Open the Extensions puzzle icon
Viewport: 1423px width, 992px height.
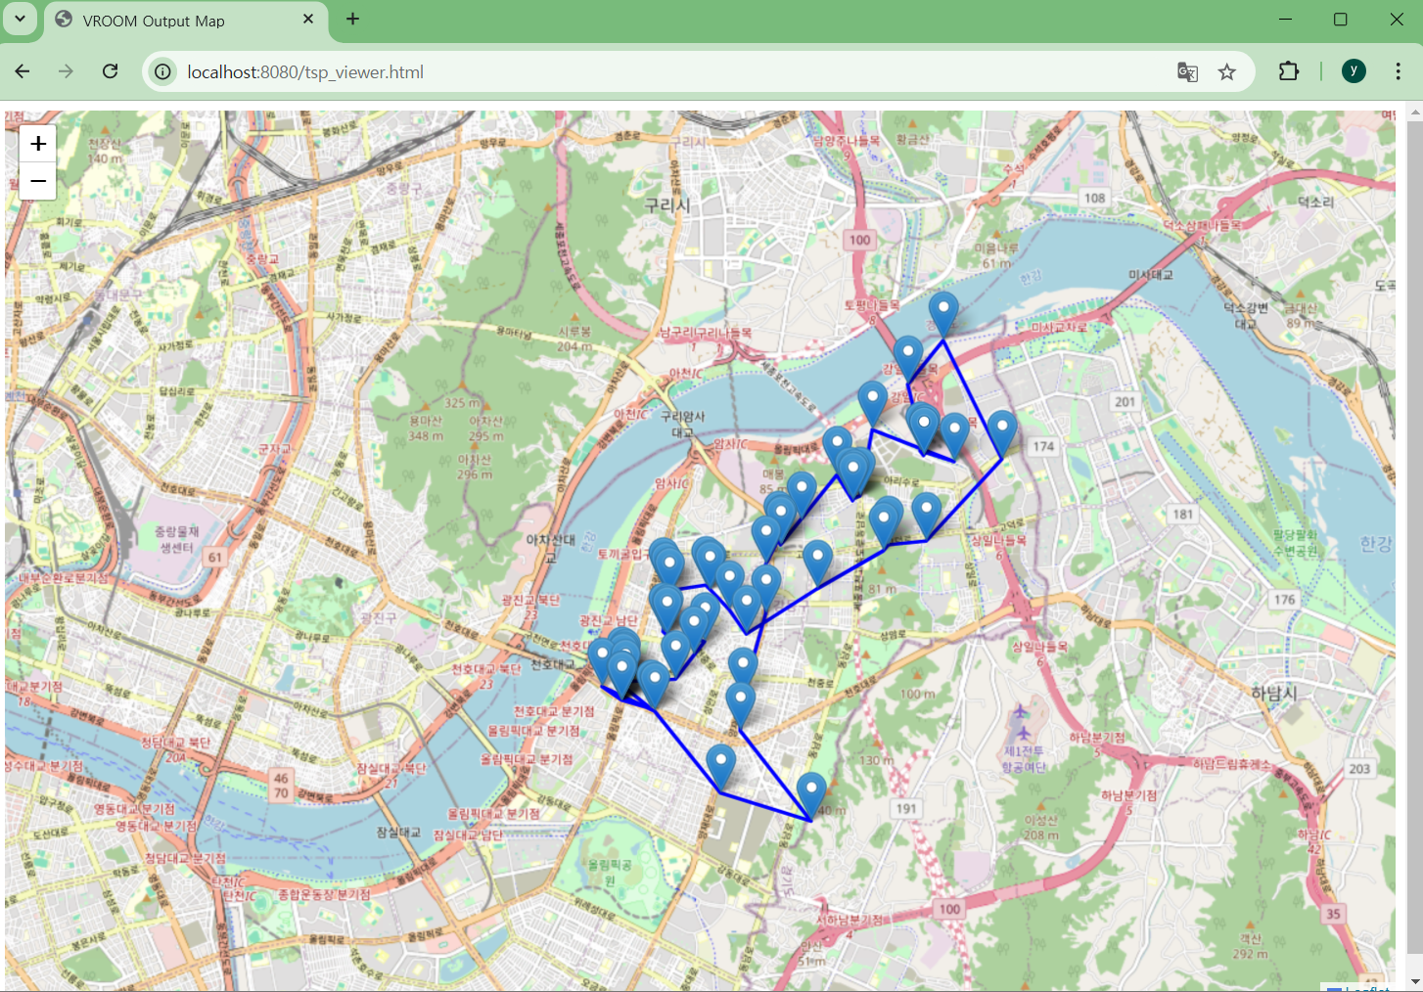[x=1289, y=71]
